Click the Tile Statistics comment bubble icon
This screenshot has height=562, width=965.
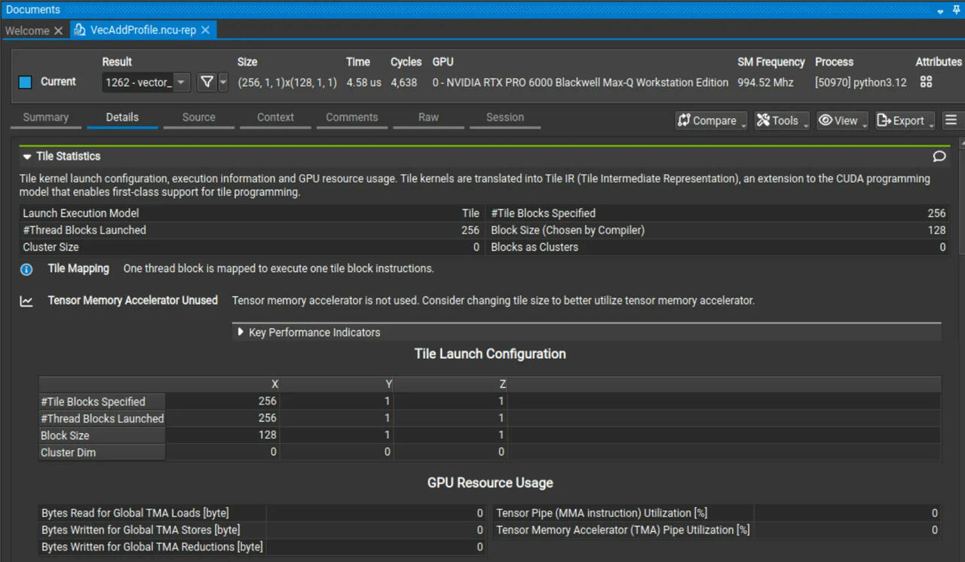point(939,157)
